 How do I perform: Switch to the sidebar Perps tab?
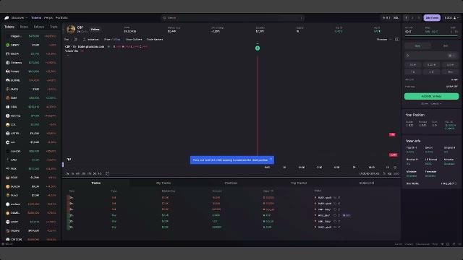point(24,27)
